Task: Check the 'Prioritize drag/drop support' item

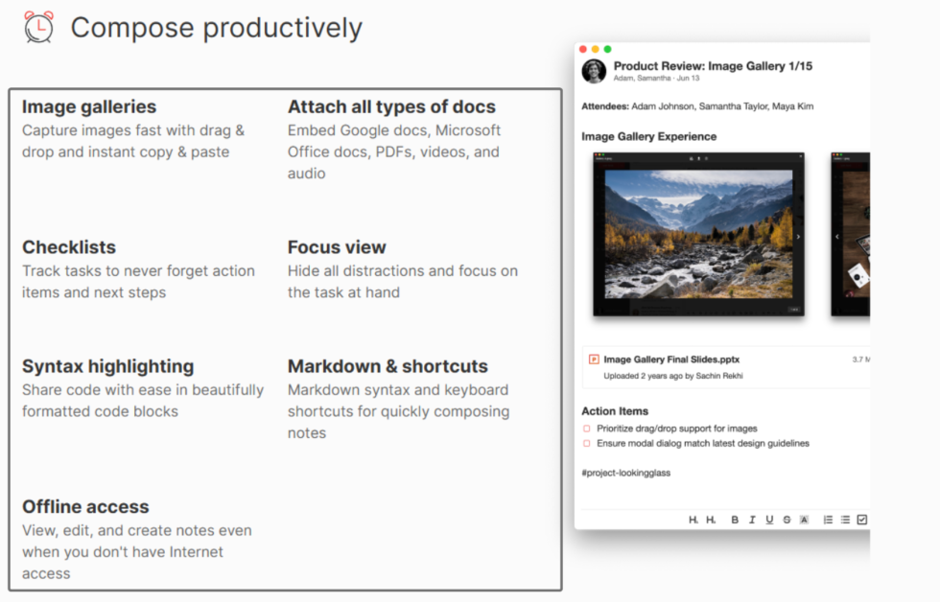Action: click(587, 428)
